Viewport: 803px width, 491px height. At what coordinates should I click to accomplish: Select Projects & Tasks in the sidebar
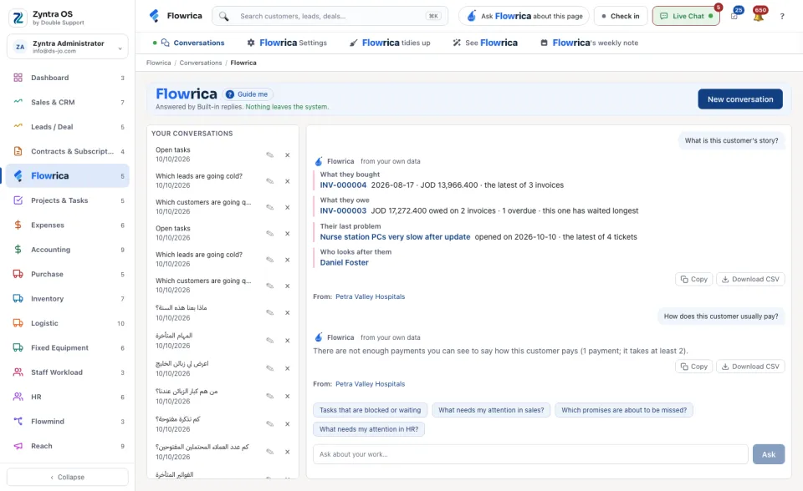point(68,200)
